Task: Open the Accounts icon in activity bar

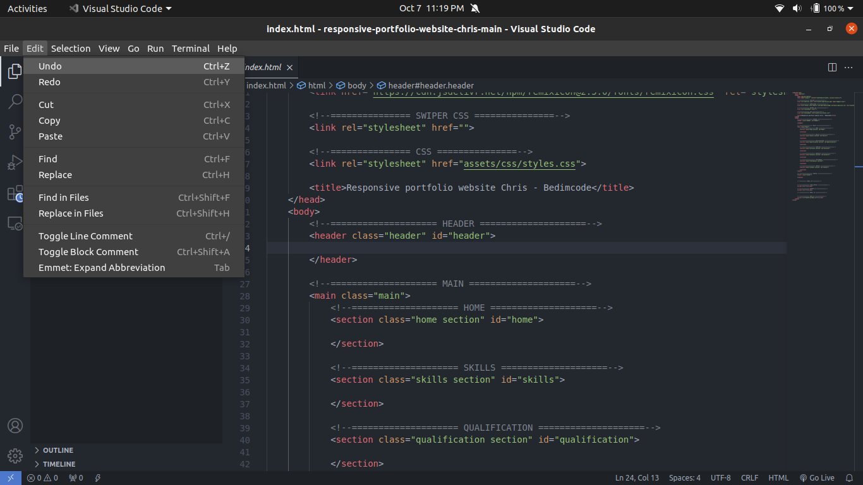Action: [14, 426]
